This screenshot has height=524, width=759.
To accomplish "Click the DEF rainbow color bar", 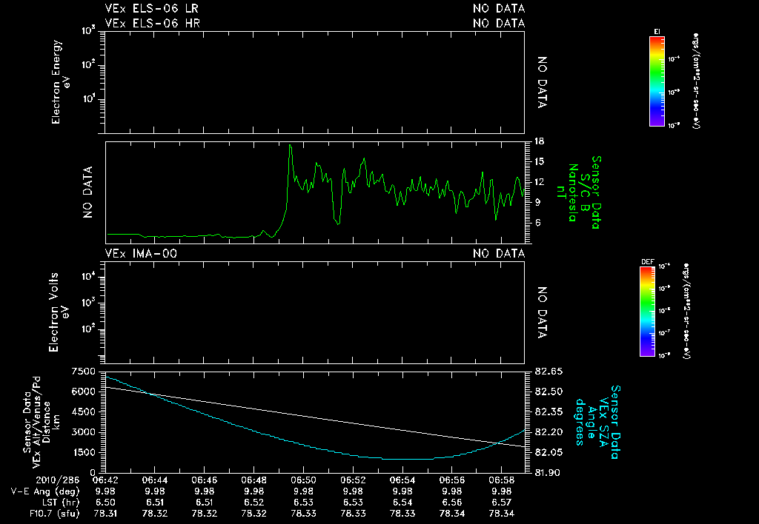I will [x=647, y=312].
